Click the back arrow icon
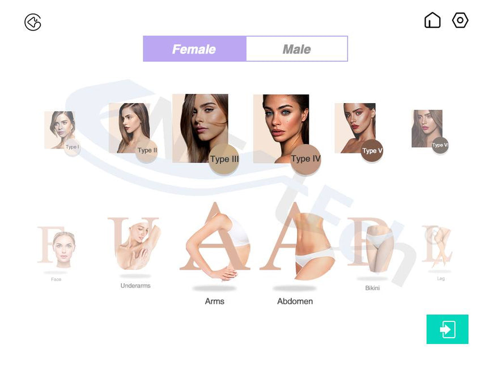 coord(33,22)
